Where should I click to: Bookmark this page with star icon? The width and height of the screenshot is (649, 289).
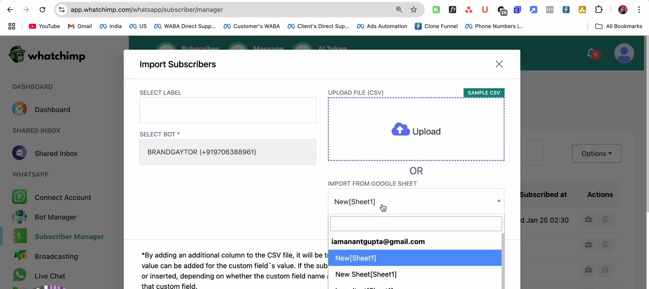414,10
